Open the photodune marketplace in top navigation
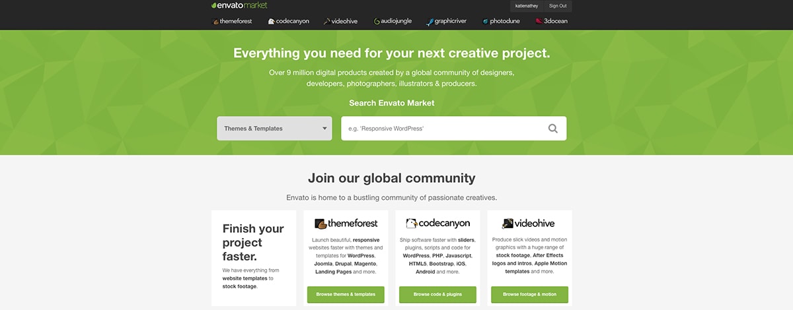 point(501,21)
